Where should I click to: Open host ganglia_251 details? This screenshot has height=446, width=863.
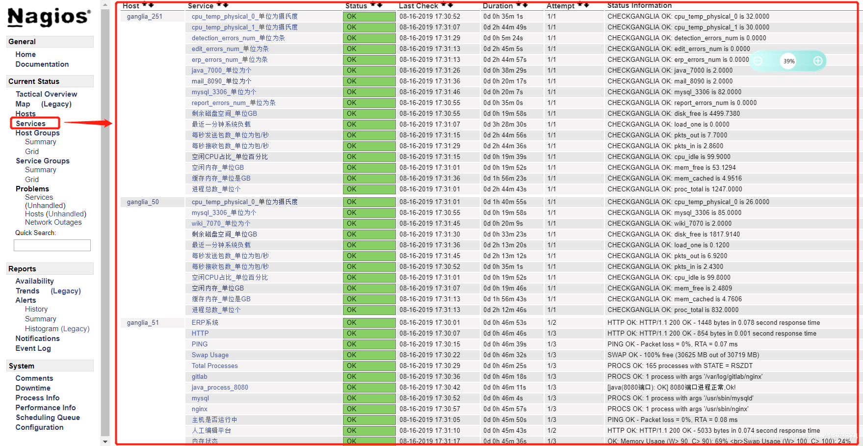click(x=145, y=17)
